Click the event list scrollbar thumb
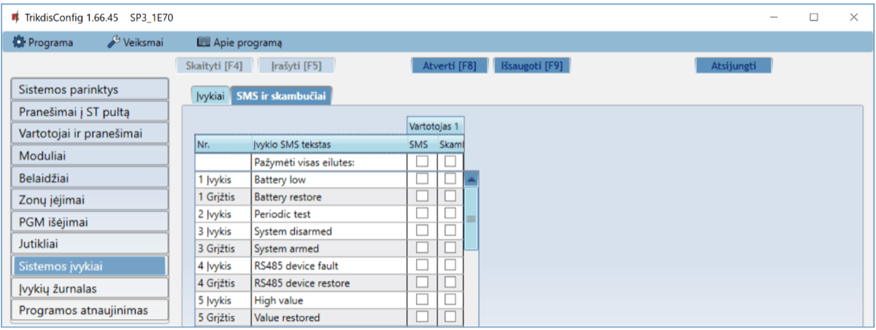 pyautogui.click(x=472, y=218)
